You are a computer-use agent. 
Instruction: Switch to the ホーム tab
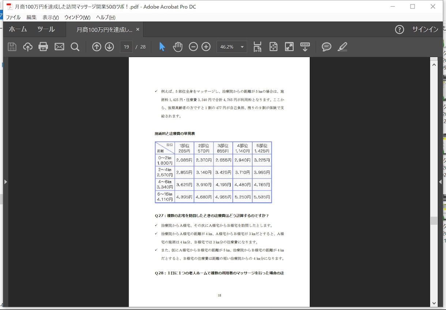point(18,29)
